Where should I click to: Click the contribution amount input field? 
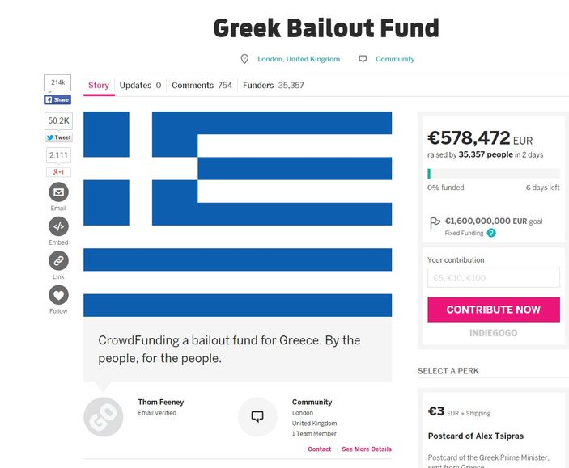pyautogui.click(x=493, y=278)
